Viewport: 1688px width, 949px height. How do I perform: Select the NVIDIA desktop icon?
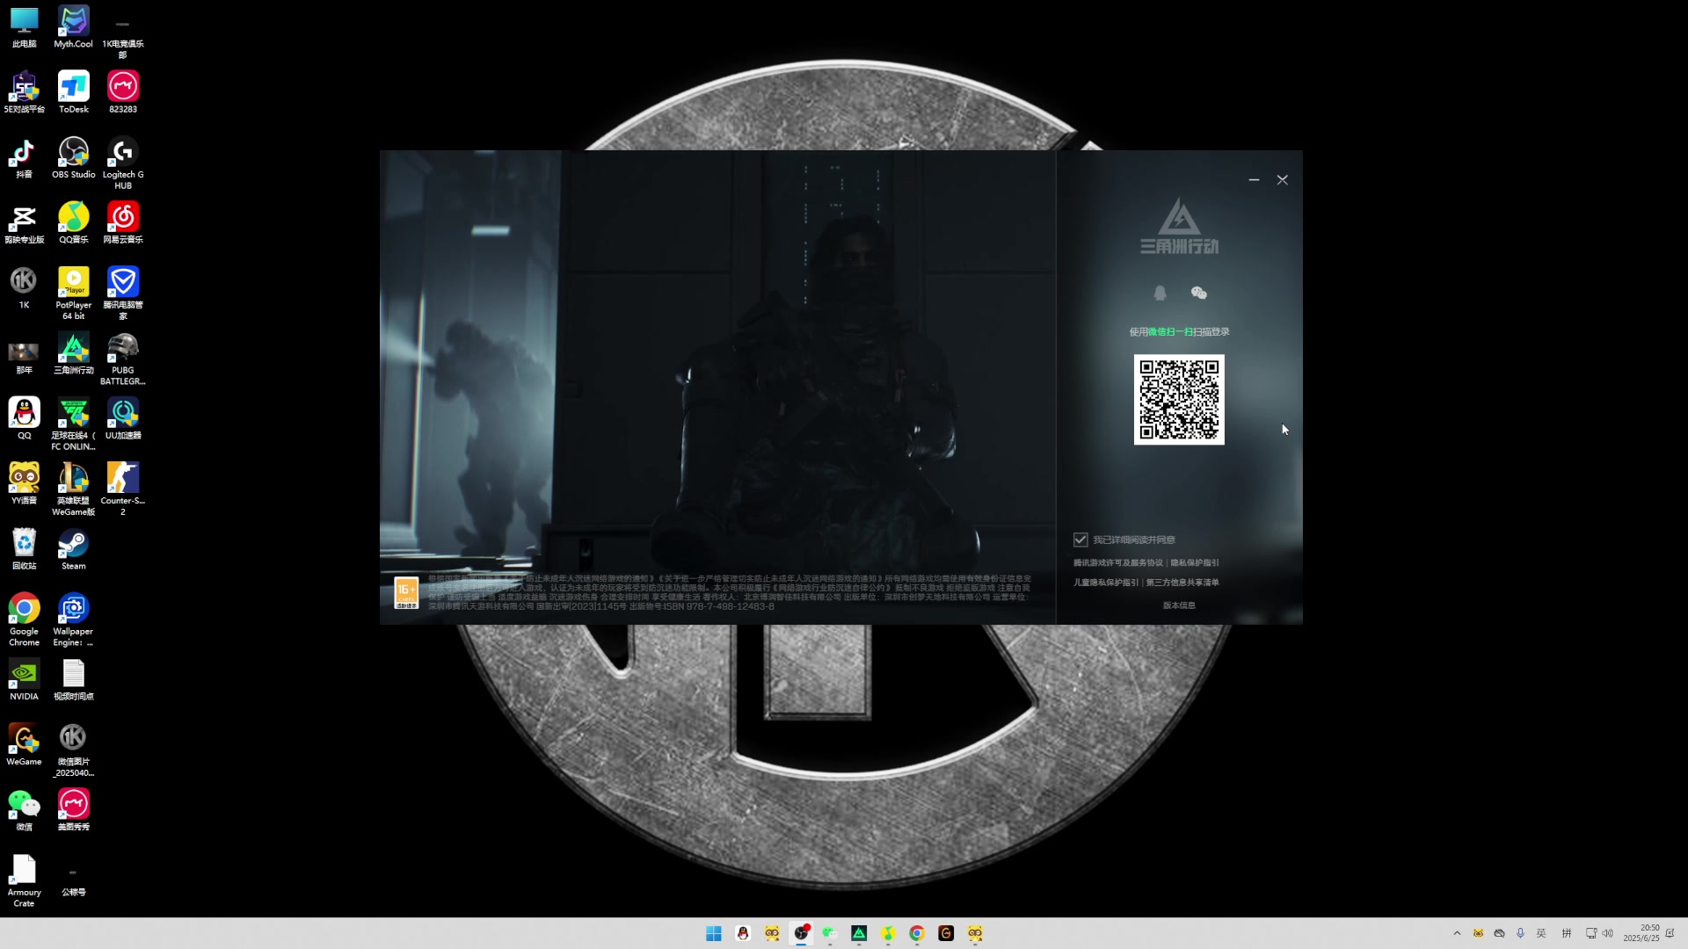coord(25,680)
